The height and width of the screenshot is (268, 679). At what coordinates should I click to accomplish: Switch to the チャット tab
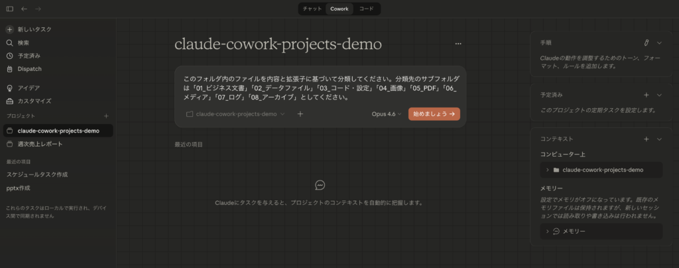point(312,9)
